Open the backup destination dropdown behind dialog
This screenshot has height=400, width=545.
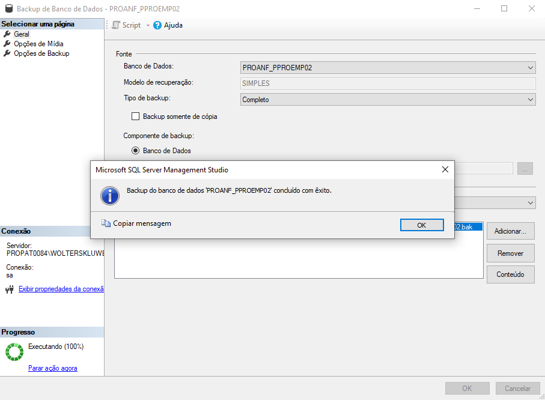click(531, 202)
